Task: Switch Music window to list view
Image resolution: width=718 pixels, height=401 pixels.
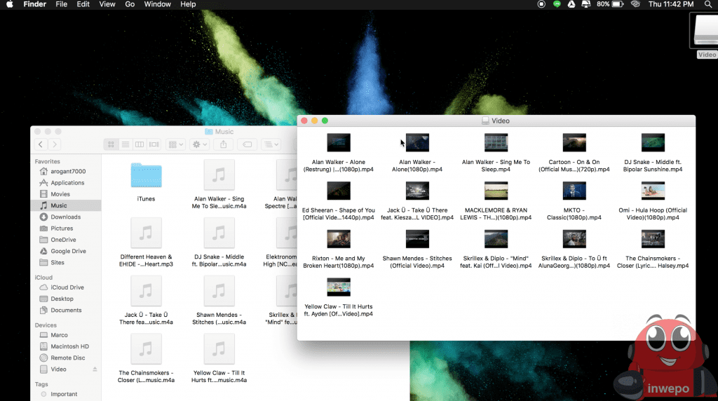Action: (x=126, y=144)
